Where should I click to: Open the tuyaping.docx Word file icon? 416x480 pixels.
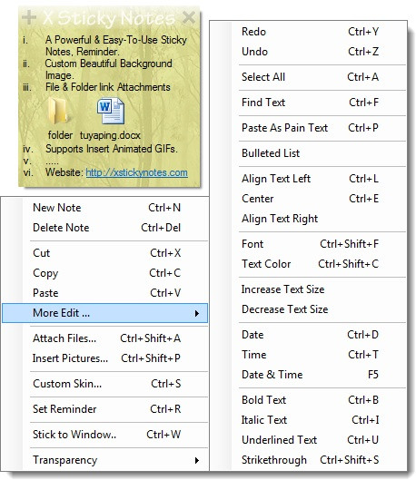tap(111, 111)
